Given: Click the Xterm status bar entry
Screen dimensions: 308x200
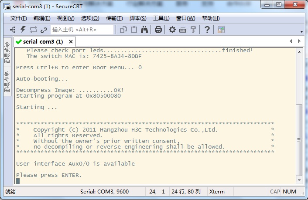Looking at the screenshot, I should pyautogui.click(x=217, y=192).
